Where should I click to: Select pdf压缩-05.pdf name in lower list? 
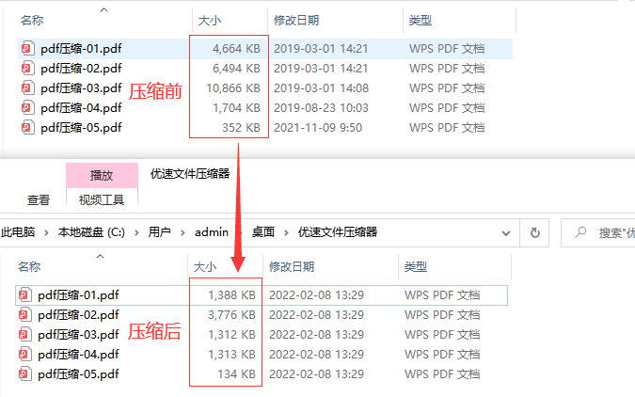point(78,373)
